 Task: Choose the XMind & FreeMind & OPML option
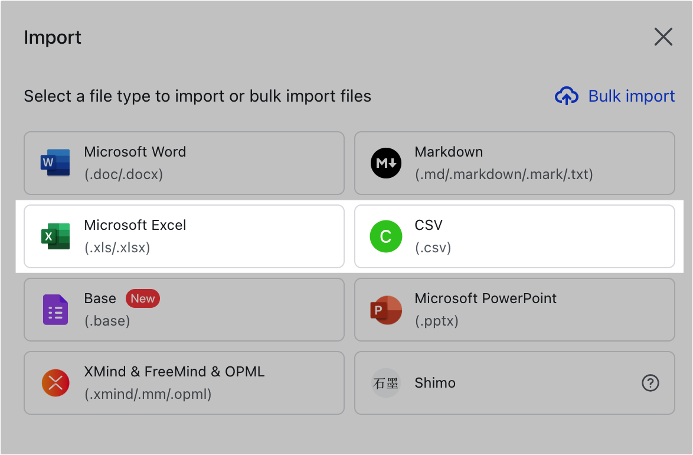tap(184, 383)
